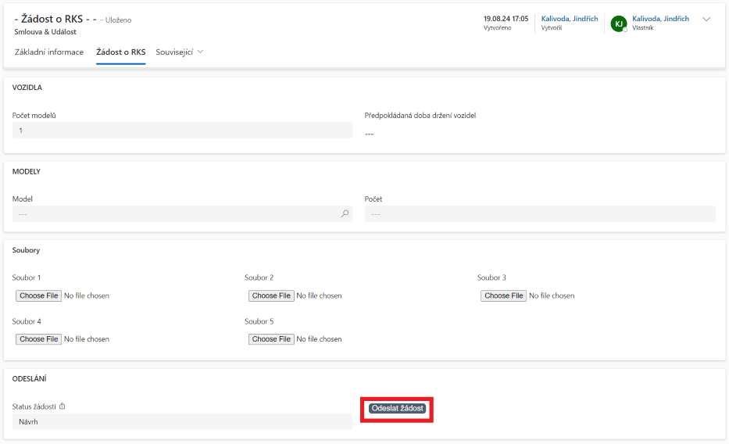The height and width of the screenshot is (444, 729).
Task: Expand the header details chevron
Action: 706,20
